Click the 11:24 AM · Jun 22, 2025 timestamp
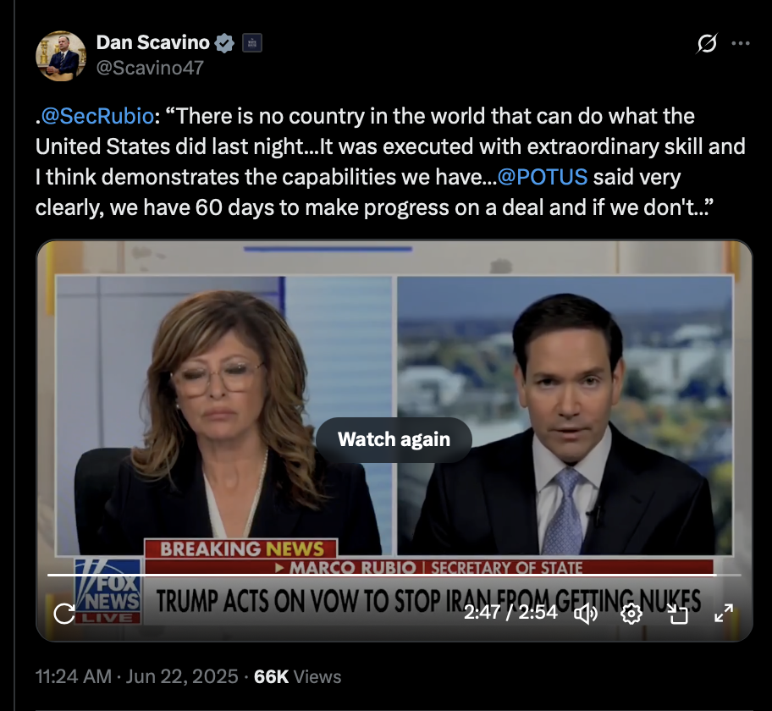Viewport: 772px width, 711px height. tap(137, 676)
